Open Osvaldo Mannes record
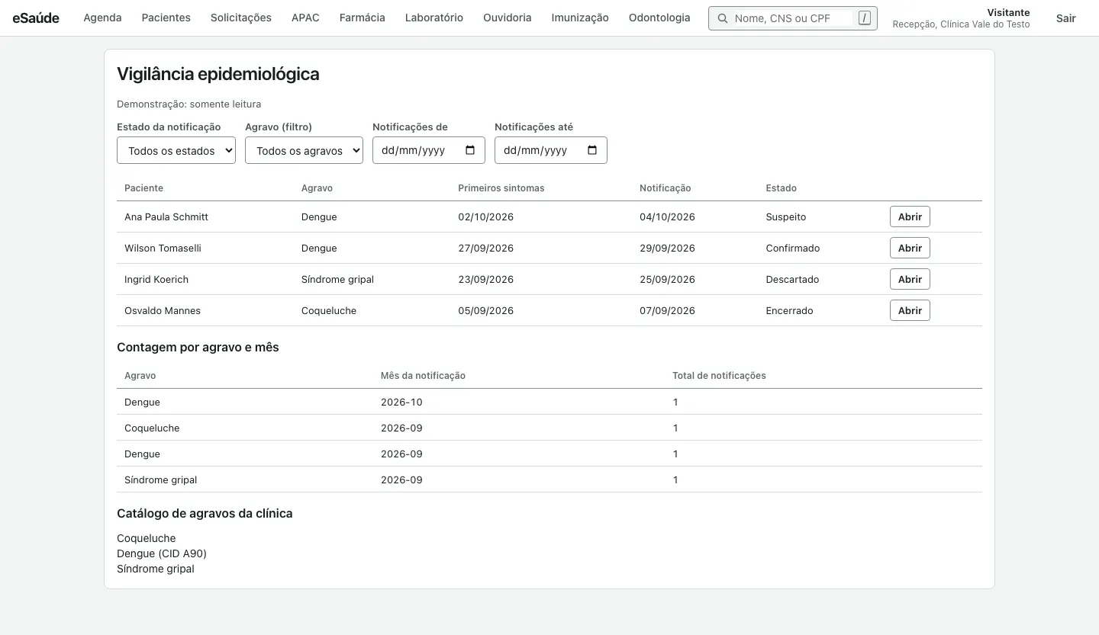 point(910,310)
